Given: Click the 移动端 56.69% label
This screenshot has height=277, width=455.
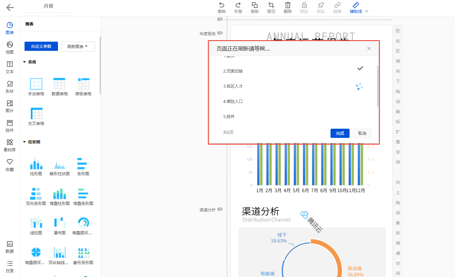Looking at the screenshot, I should click(355, 271).
